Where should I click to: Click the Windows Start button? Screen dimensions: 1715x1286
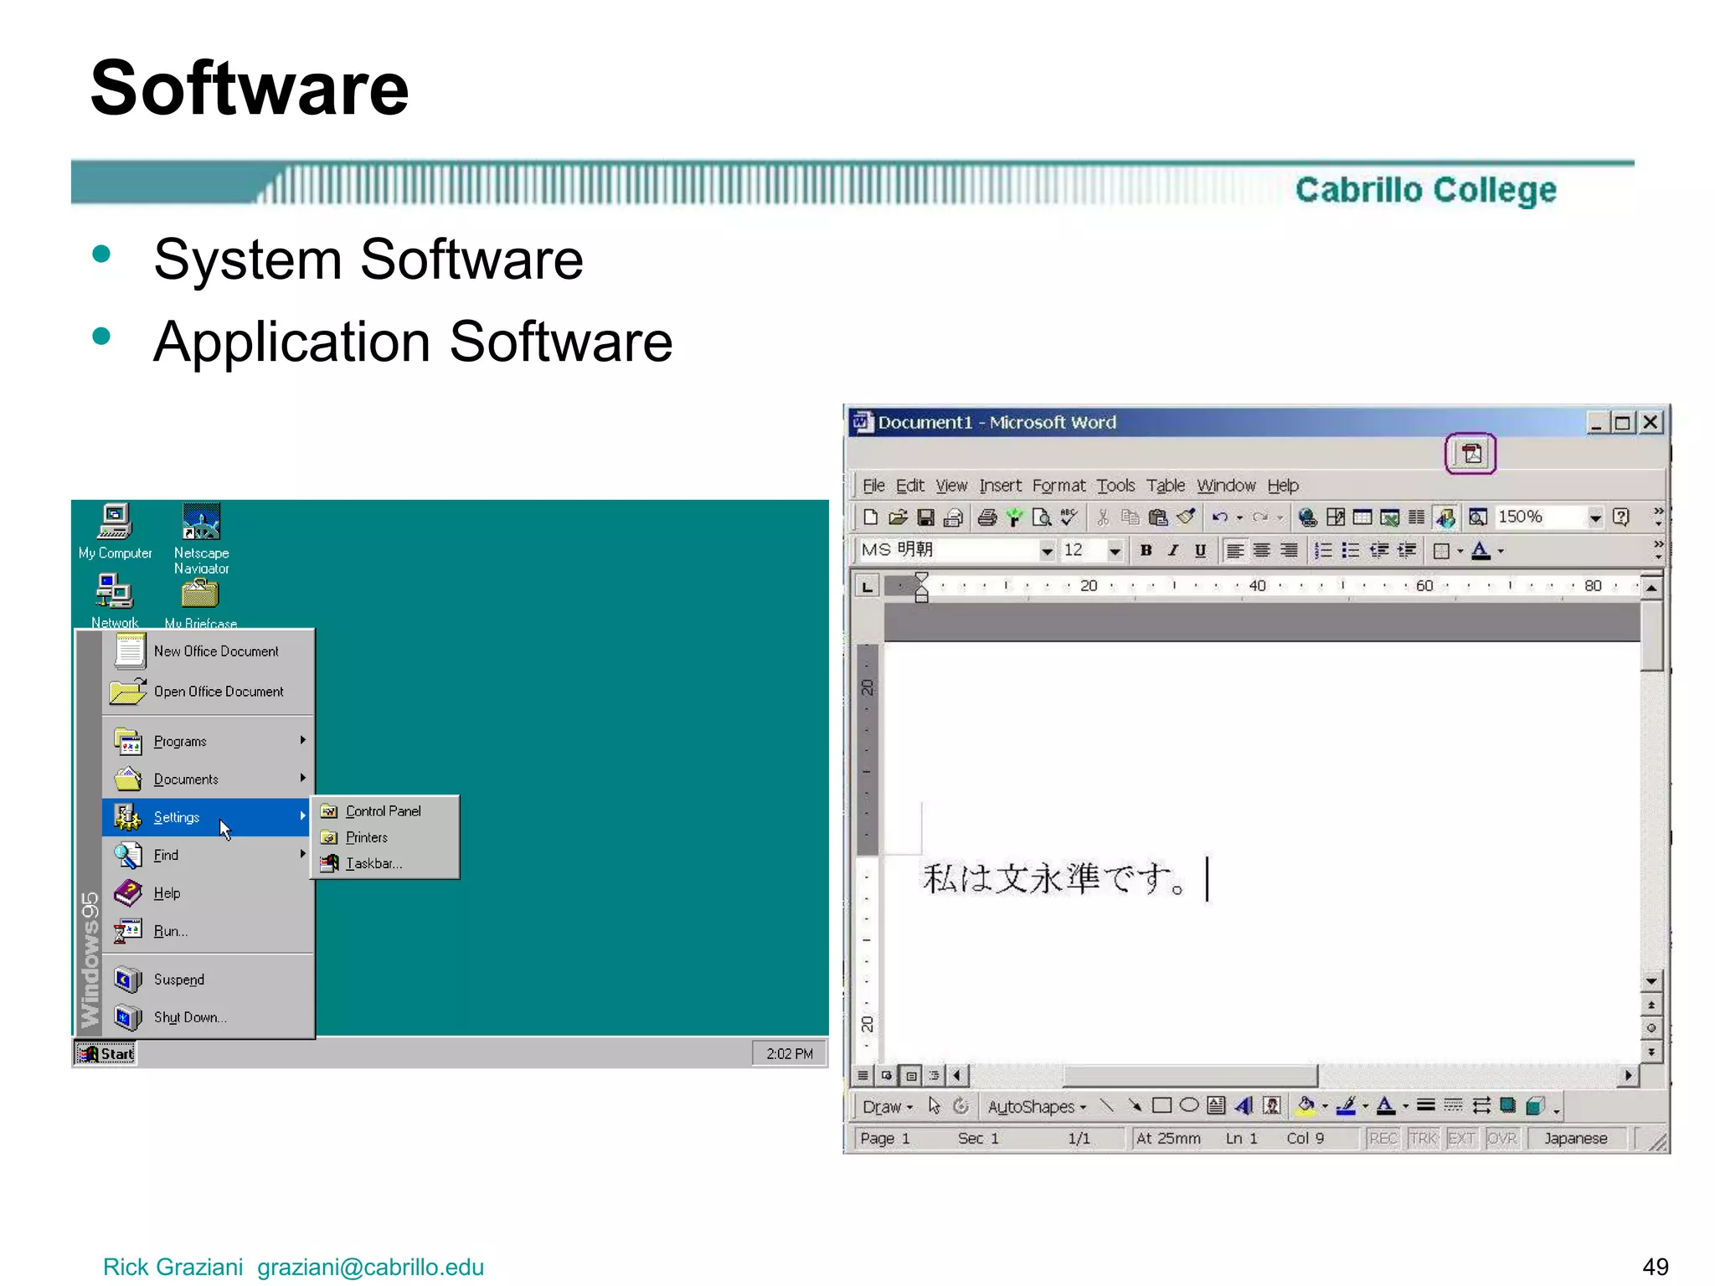[106, 1053]
